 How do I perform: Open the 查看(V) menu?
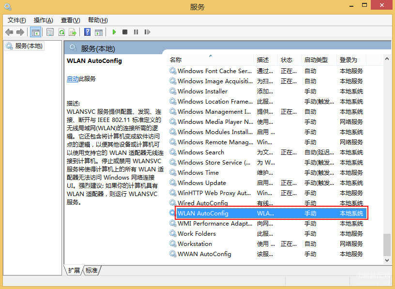pyautogui.click(x=70, y=20)
